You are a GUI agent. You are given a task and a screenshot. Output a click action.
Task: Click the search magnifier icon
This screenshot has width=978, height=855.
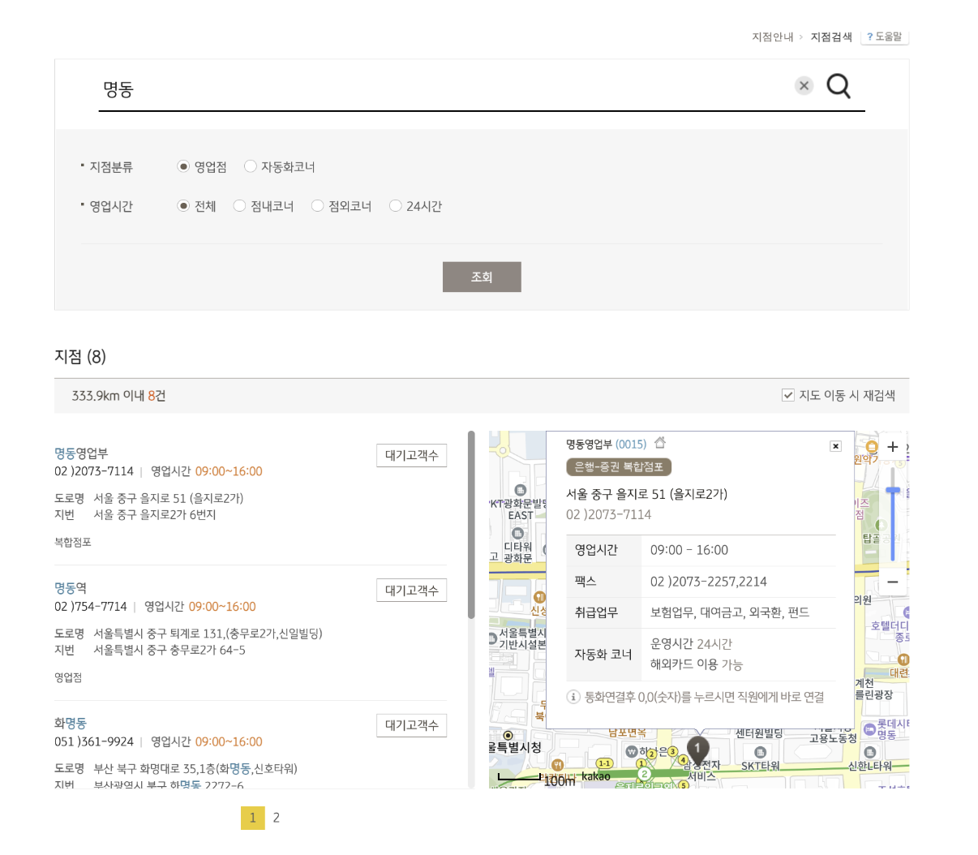point(839,85)
